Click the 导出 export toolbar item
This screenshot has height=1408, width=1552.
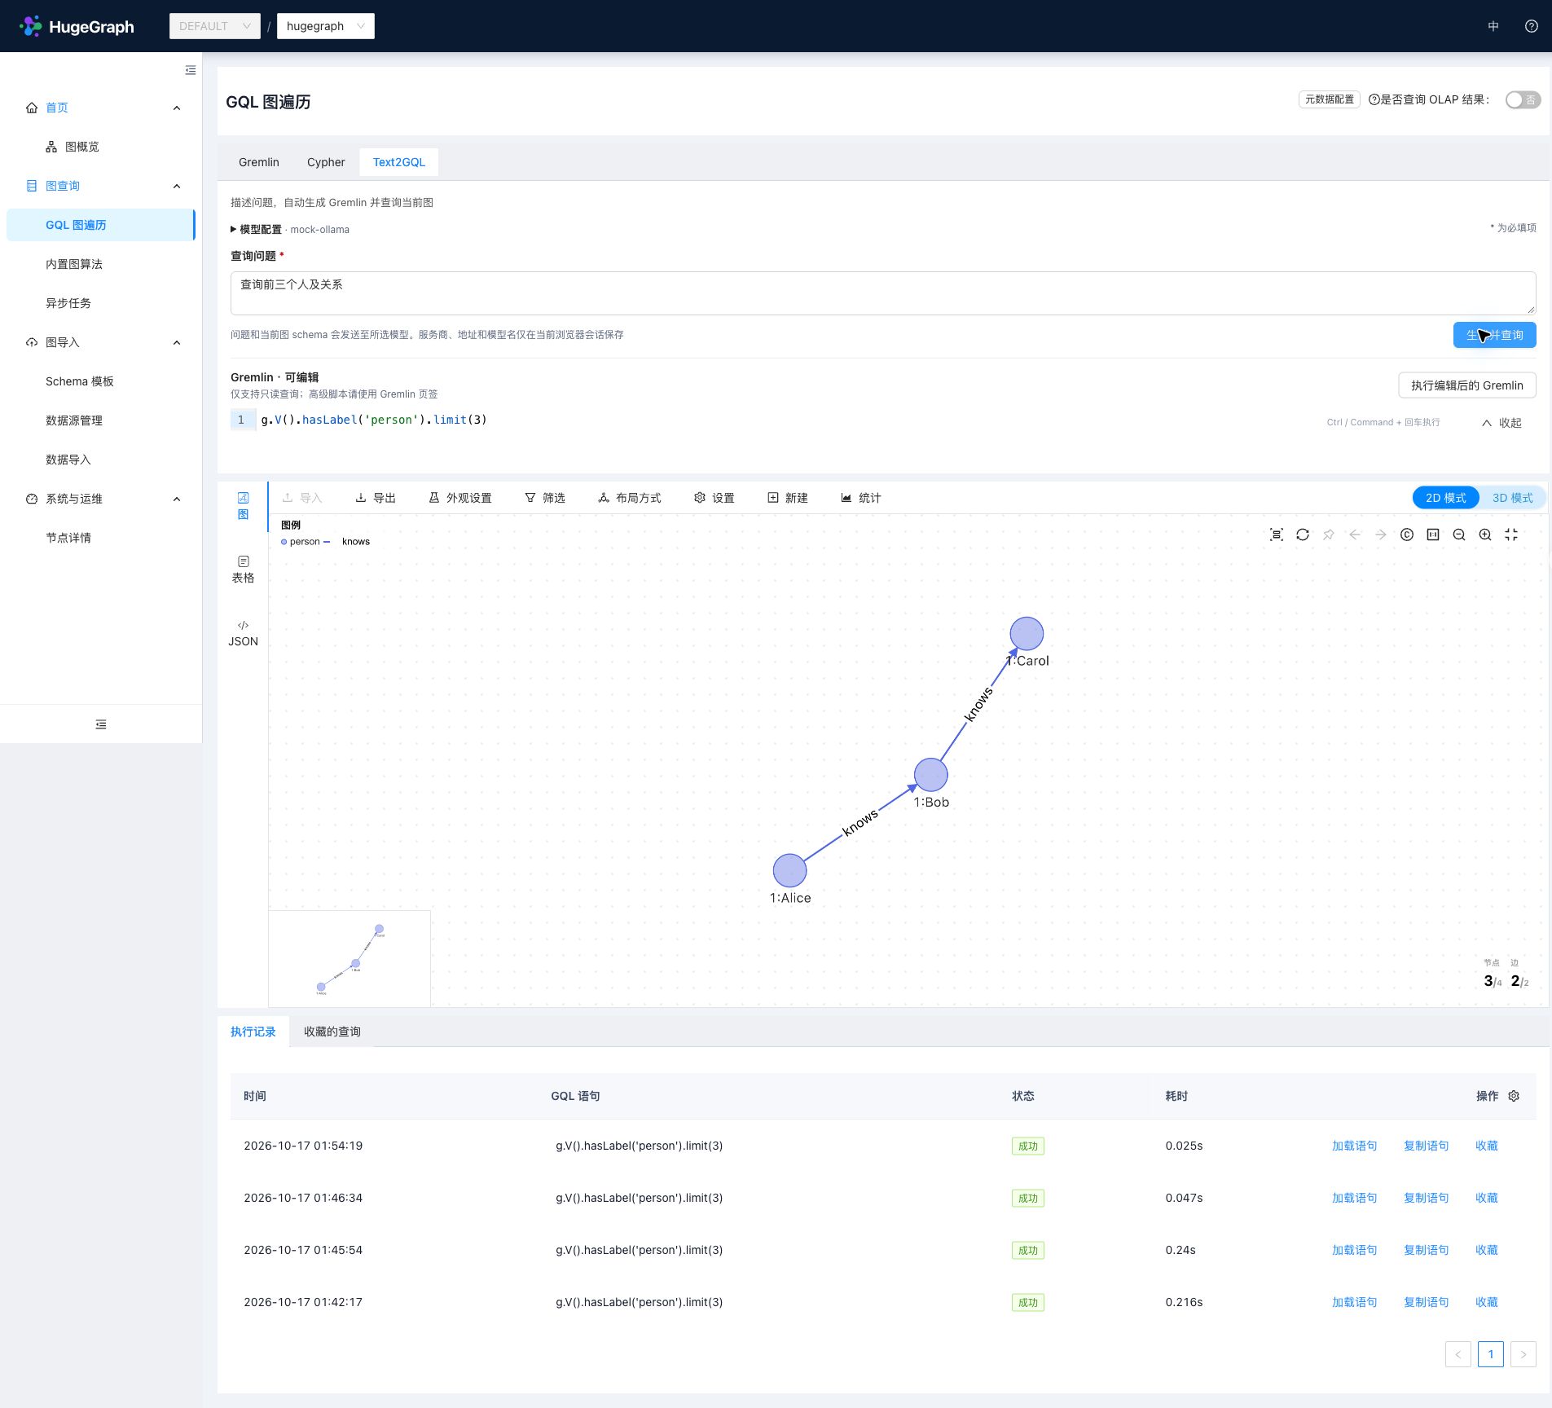376,498
